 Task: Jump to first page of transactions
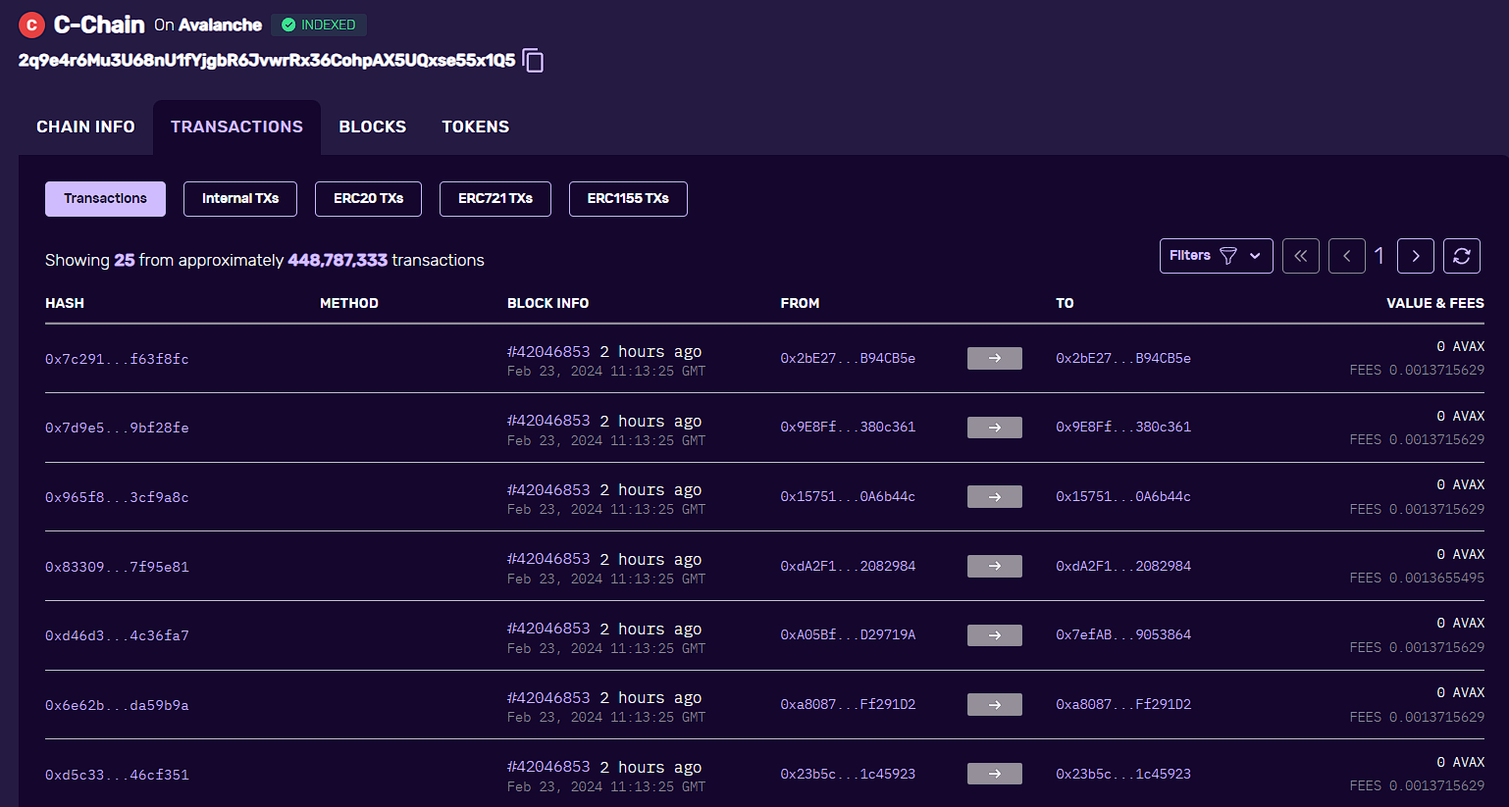tap(1300, 256)
